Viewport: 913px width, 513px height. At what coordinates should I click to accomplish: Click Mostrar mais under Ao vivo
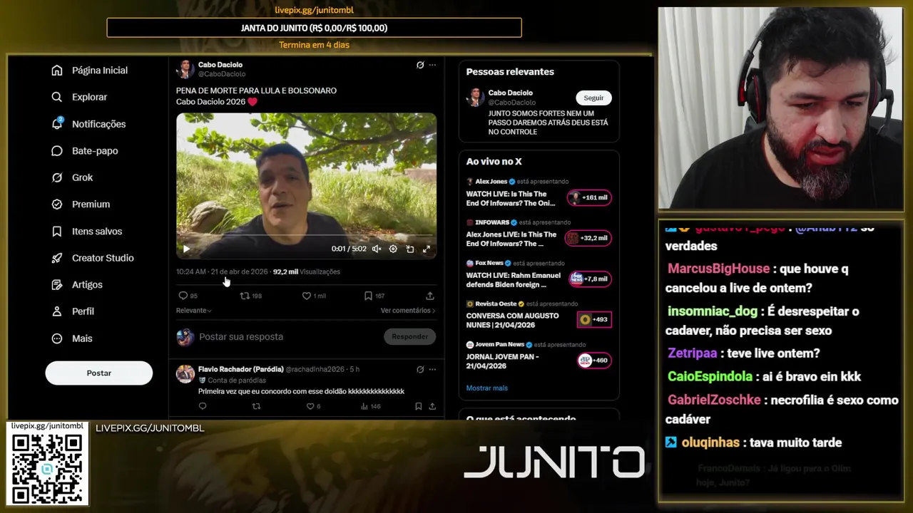click(x=487, y=388)
